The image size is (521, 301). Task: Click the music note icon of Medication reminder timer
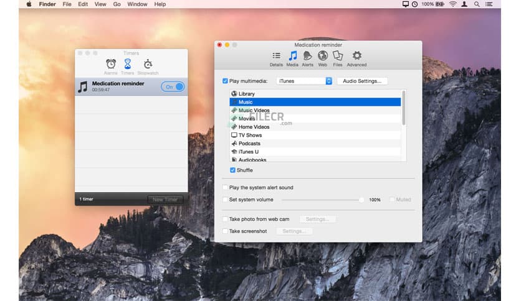pyautogui.click(x=83, y=87)
